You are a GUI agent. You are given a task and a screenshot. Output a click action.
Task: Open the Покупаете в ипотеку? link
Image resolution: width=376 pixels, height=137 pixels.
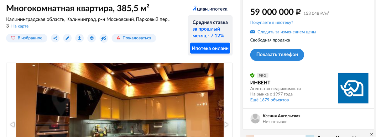pyautogui.click(x=272, y=23)
